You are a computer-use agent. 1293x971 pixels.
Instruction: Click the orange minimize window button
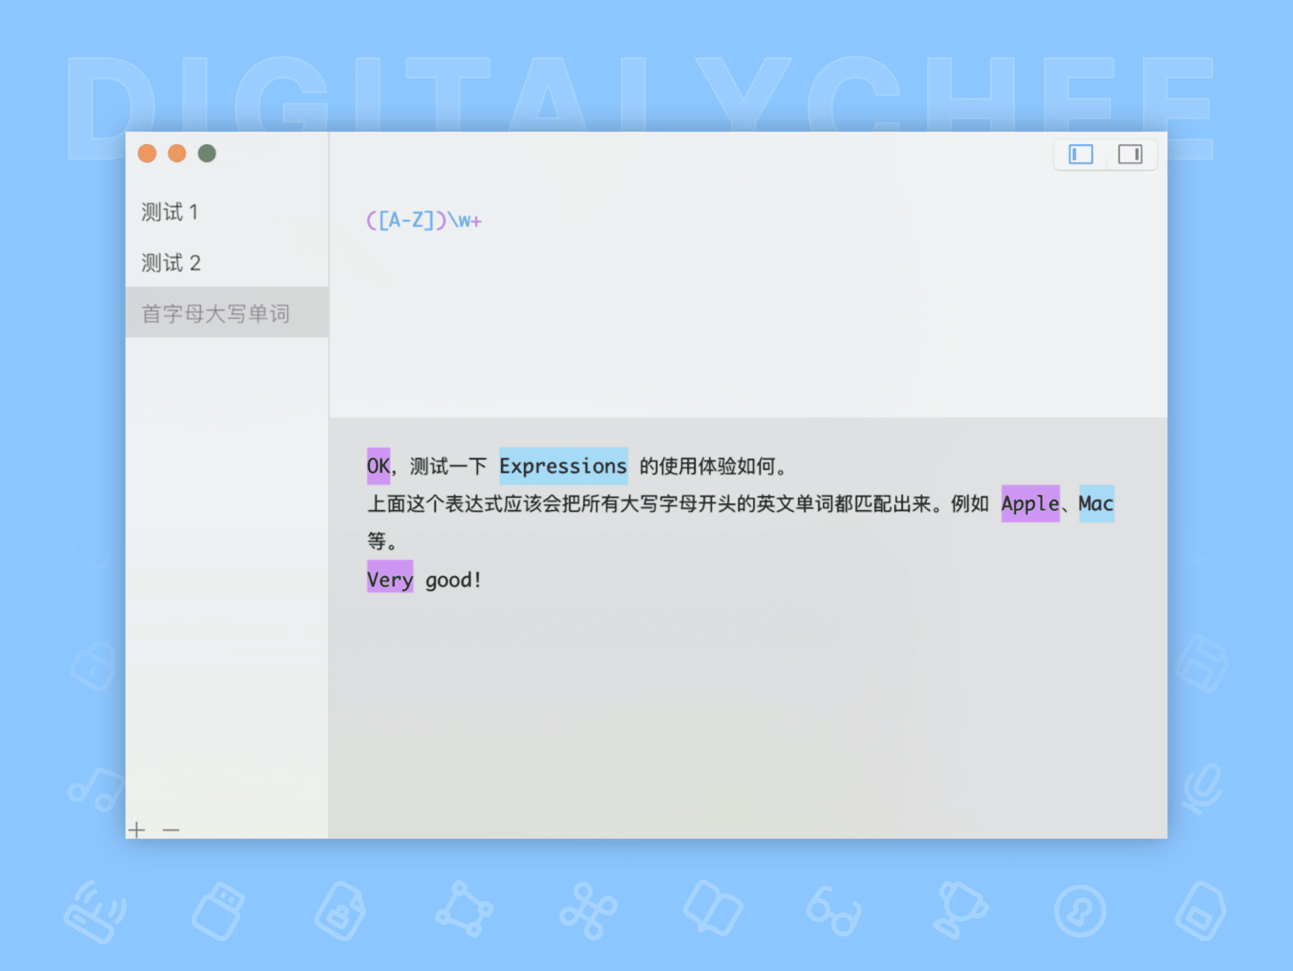tap(176, 153)
